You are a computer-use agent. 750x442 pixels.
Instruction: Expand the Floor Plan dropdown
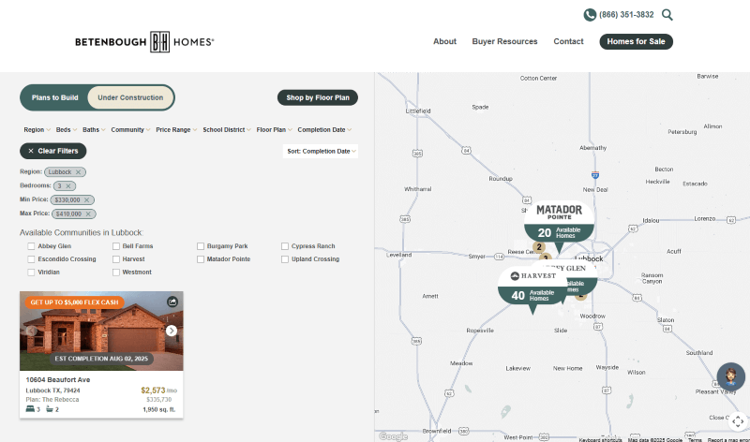click(x=274, y=130)
